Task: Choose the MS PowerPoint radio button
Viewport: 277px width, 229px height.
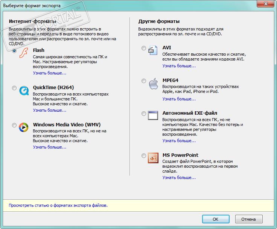Action: coord(144,156)
